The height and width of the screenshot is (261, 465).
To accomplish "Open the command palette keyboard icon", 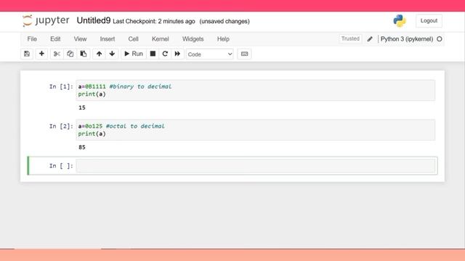I will pyautogui.click(x=244, y=54).
